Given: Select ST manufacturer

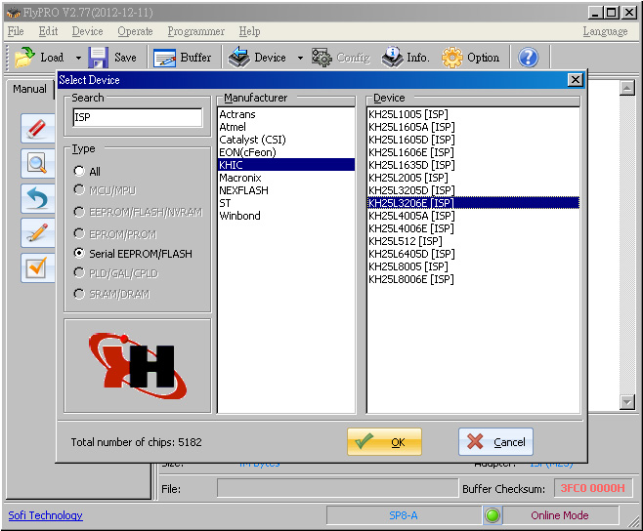Looking at the screenshot, I should tap(286, 203).
